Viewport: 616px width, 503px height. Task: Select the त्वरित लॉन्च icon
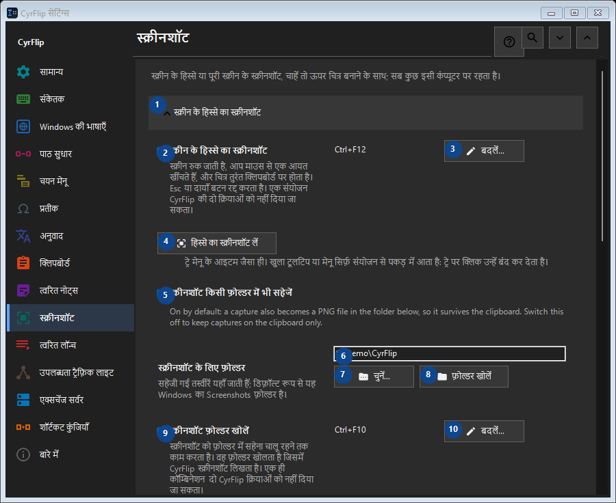click(23, 345)
